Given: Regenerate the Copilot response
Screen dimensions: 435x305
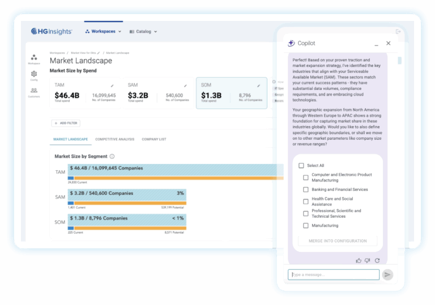Looking at the screenshot, I should coord(377,261).
